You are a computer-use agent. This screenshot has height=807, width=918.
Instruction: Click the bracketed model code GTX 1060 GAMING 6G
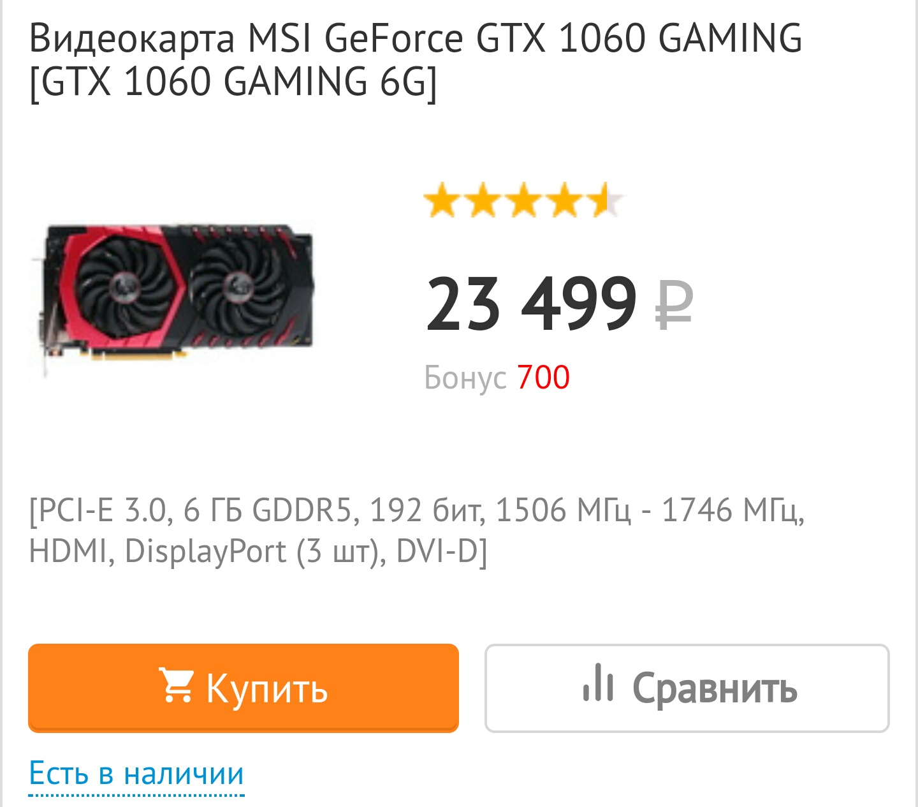(233, 82)
